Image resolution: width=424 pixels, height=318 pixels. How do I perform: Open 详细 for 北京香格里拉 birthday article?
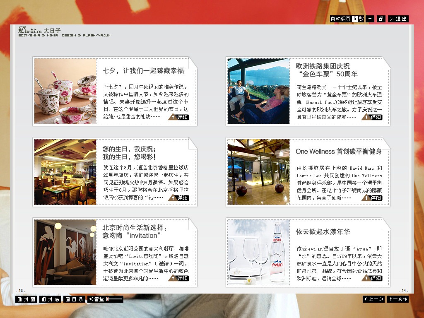click(x=179, y=198)
